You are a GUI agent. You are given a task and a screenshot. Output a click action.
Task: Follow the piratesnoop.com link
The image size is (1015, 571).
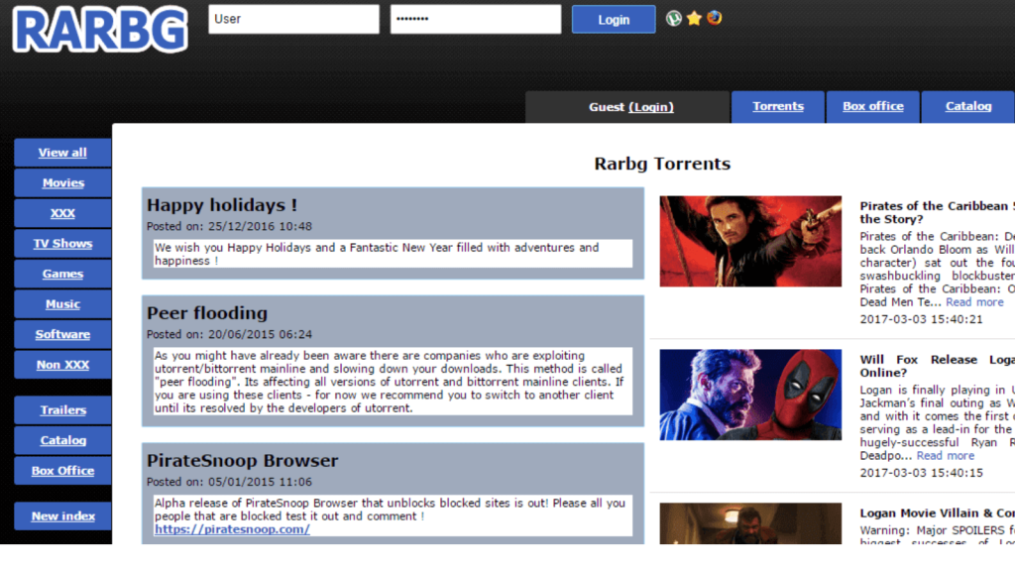[232, 529]
